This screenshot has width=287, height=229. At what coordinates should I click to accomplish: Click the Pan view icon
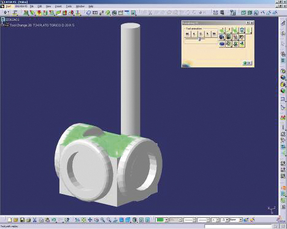[90, 220]
